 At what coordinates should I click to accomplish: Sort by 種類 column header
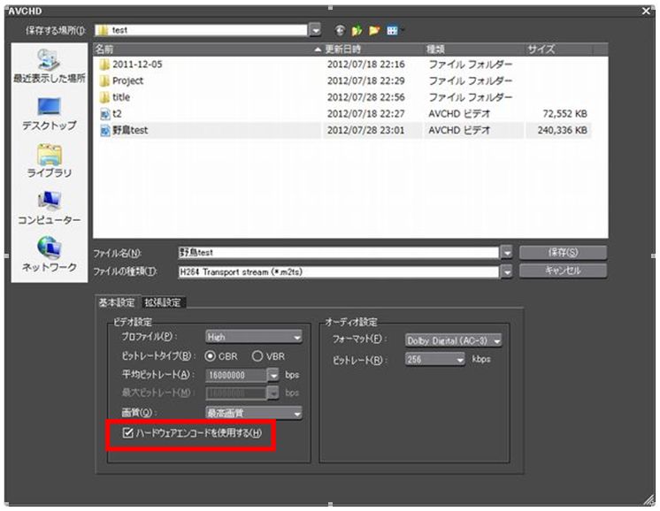[474, 50]
